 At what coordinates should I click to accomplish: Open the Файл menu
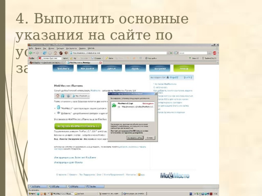coord(31,48)
